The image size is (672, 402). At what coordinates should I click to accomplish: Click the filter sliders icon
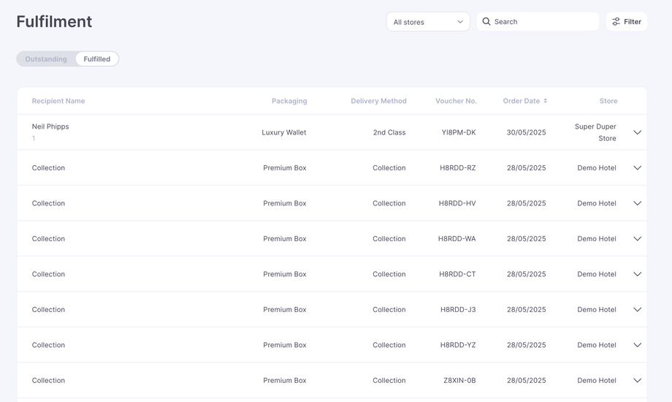616,22
